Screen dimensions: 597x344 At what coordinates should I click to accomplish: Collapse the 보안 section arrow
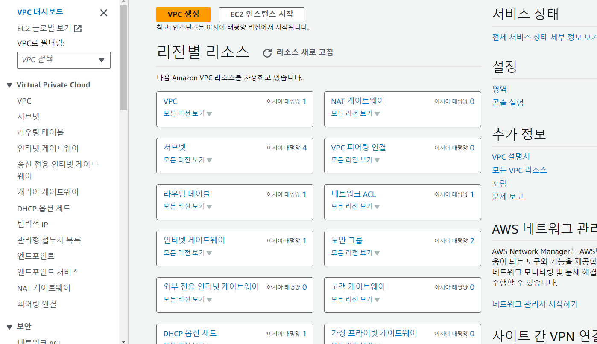coord(9,327)
